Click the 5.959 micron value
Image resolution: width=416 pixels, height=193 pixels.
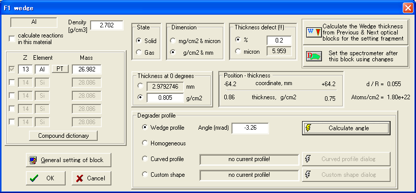tap(279, 51)
